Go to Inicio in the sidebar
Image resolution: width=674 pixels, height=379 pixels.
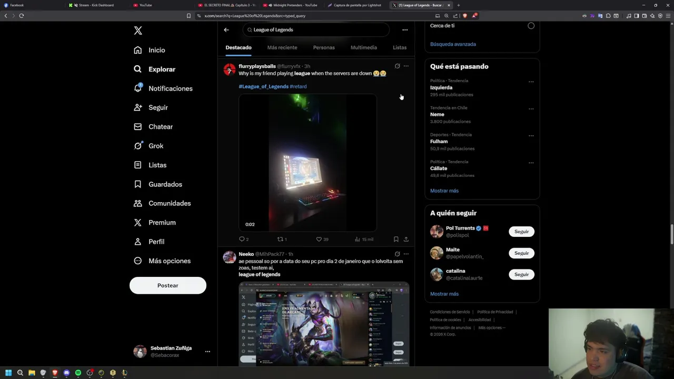pos(150,50)
